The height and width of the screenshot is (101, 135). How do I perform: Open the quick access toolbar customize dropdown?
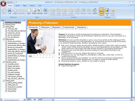[16, 2]
